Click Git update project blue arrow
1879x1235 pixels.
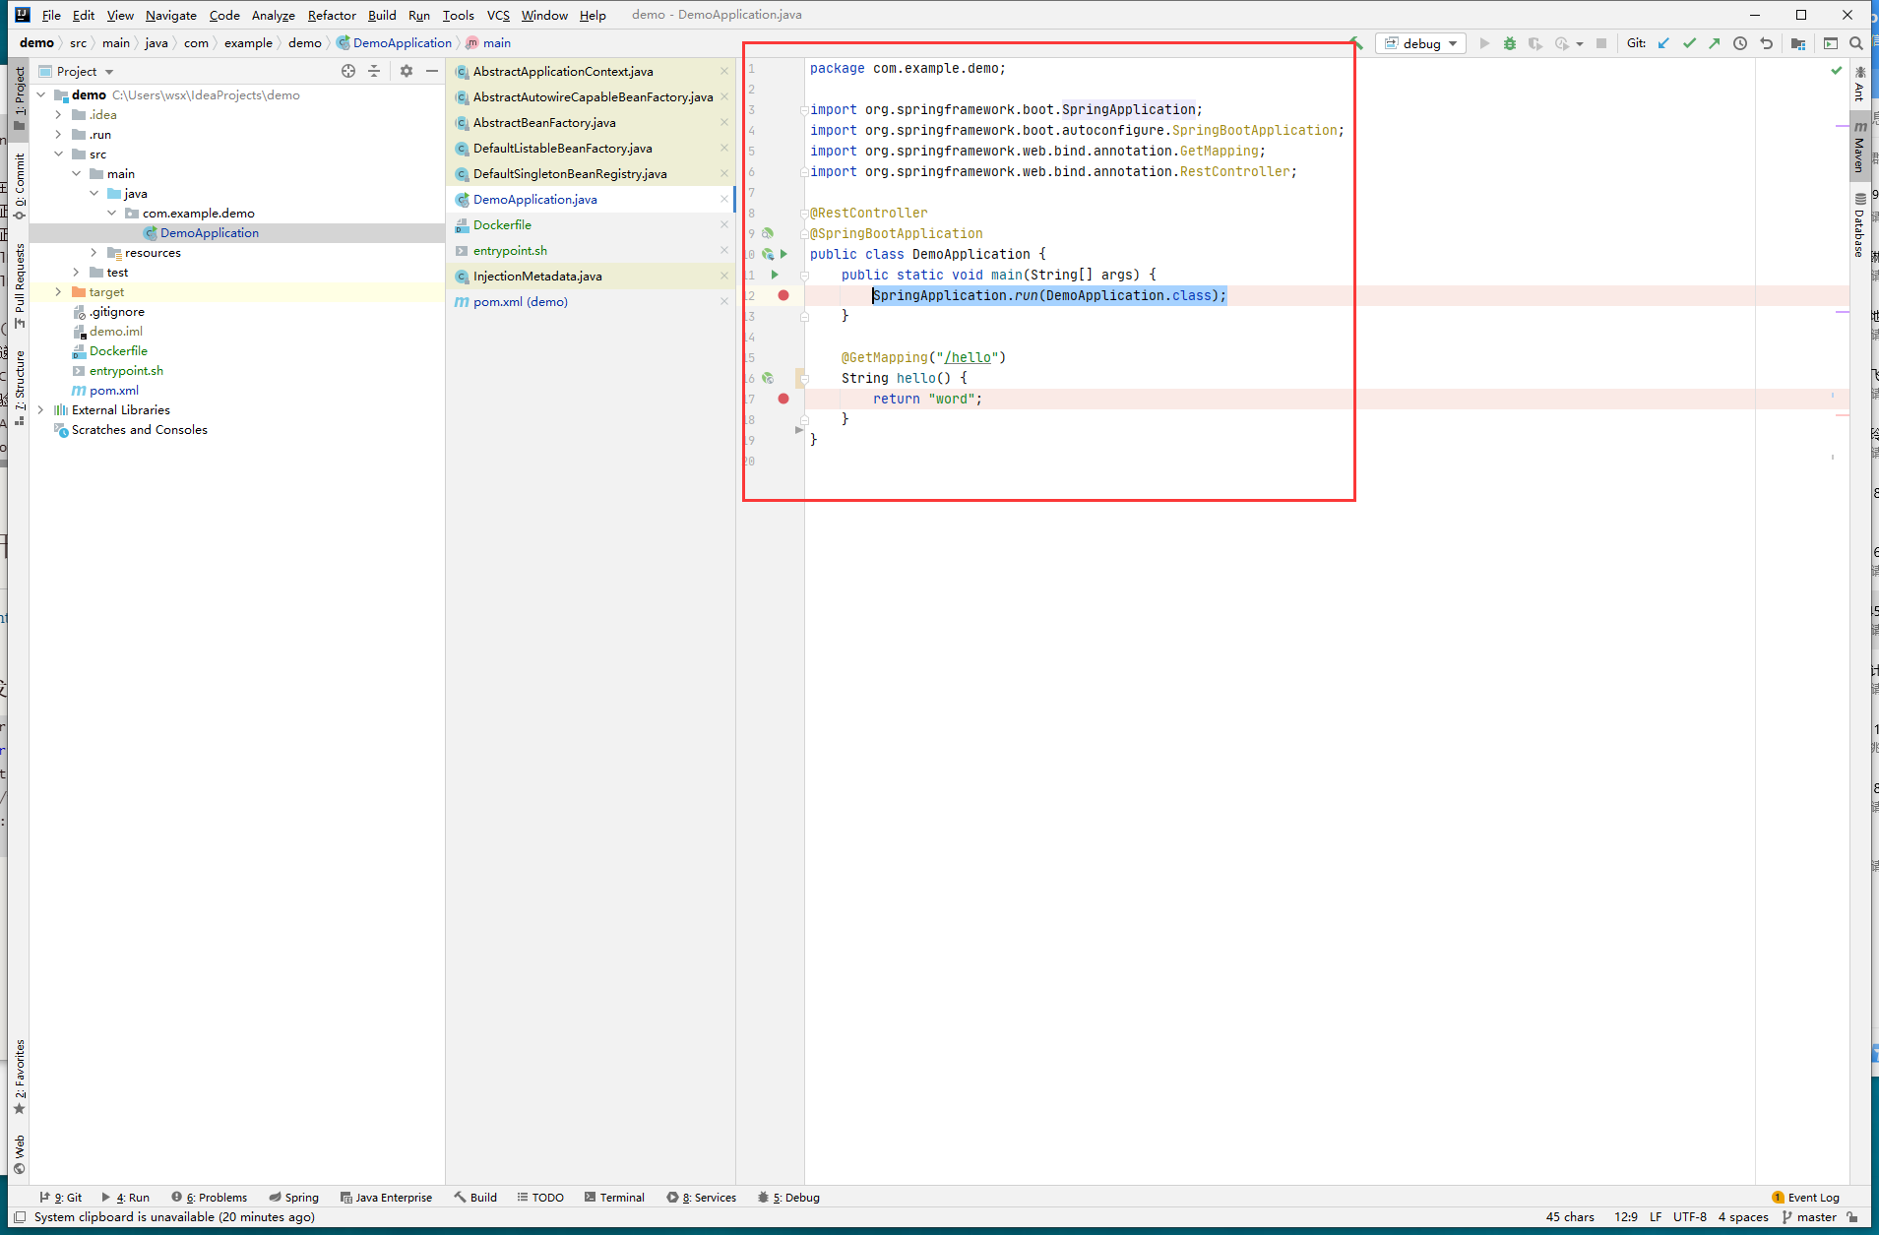[1663, 43]
